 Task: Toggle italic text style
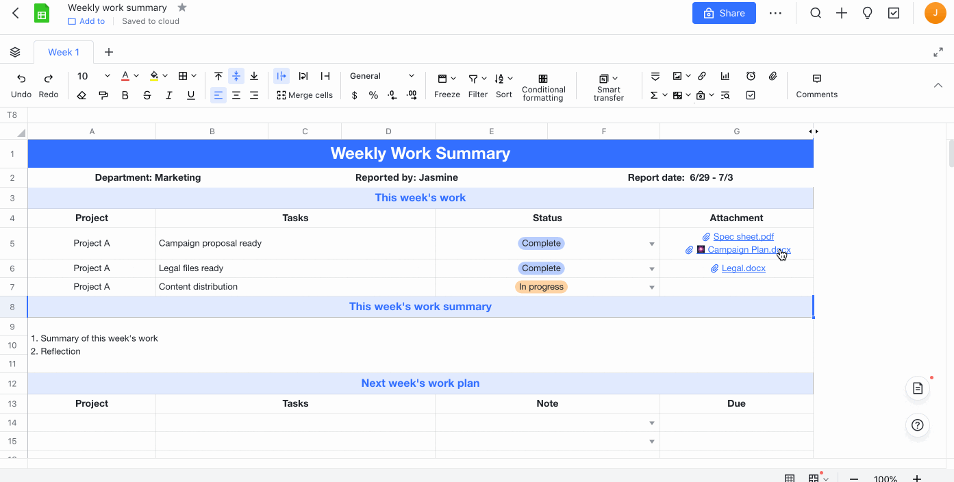pyautogui.click(x=168, y=95)
